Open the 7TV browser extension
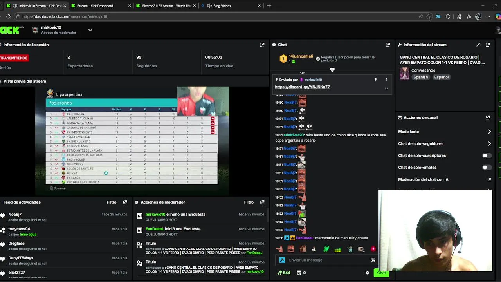501x282 pixels. (438, 16)
